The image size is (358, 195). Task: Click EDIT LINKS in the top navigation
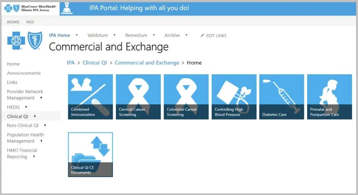[x=214, y=36]
